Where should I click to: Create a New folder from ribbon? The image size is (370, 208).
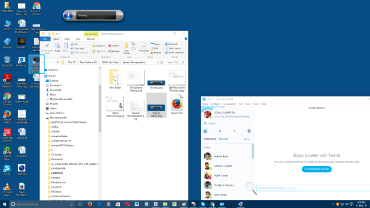[x=127, y=48]
